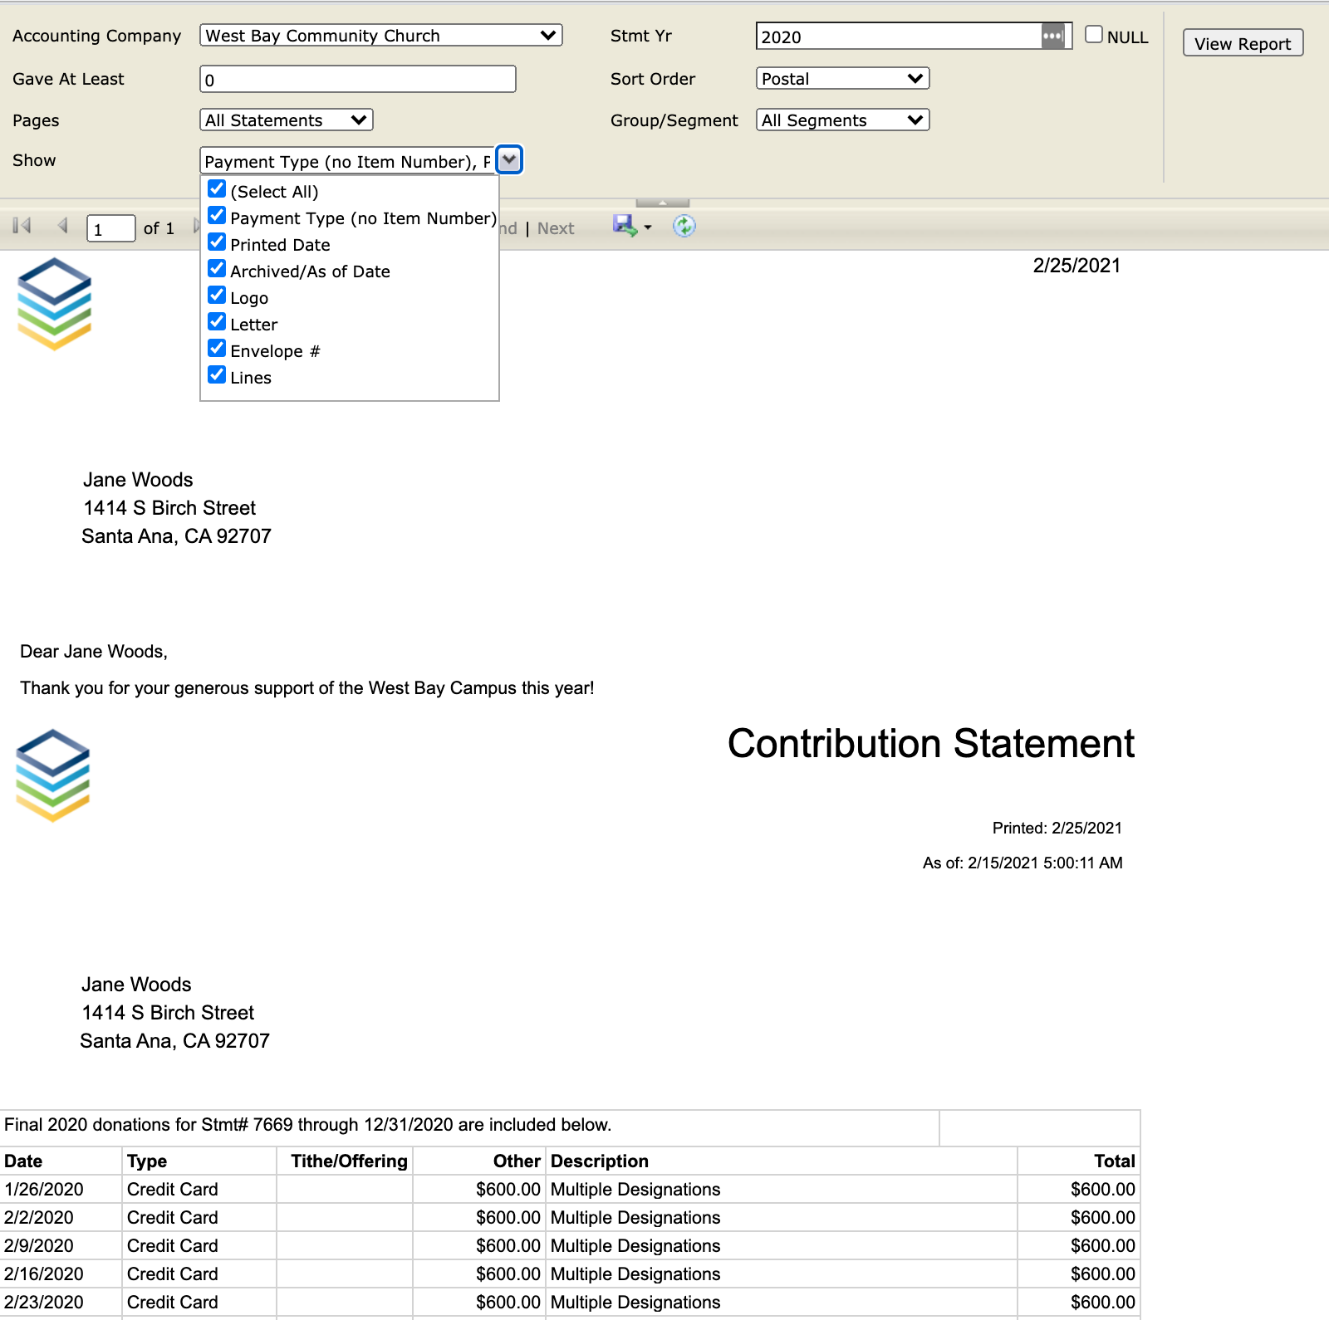Click the View Report button
1329x1320 pixels.
1243,43
